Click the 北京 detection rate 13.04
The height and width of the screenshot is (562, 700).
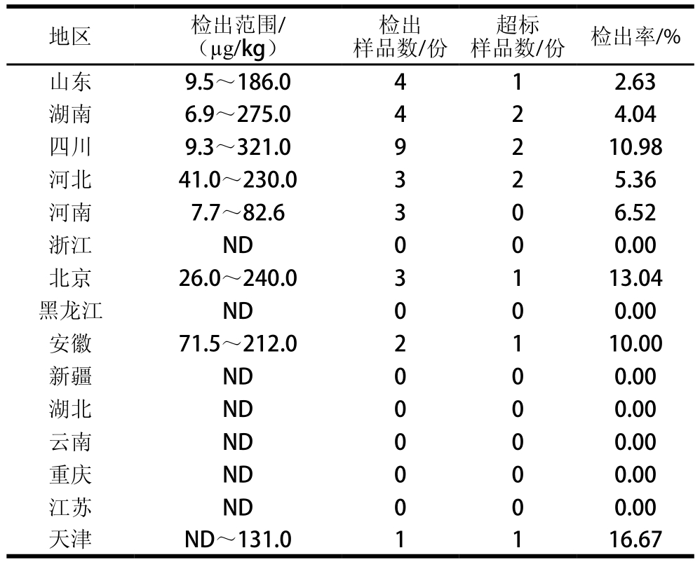(x=635, y=278)
